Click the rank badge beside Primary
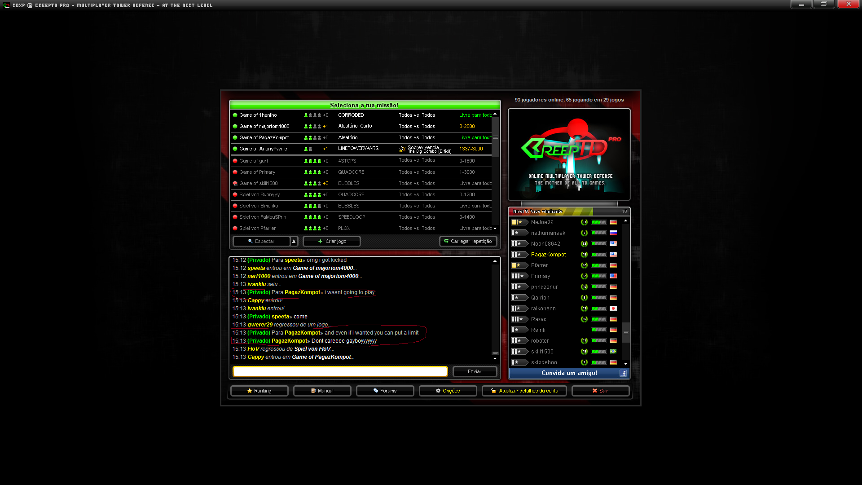The width and height of the screenshot is (862, 485). (519, 276)
